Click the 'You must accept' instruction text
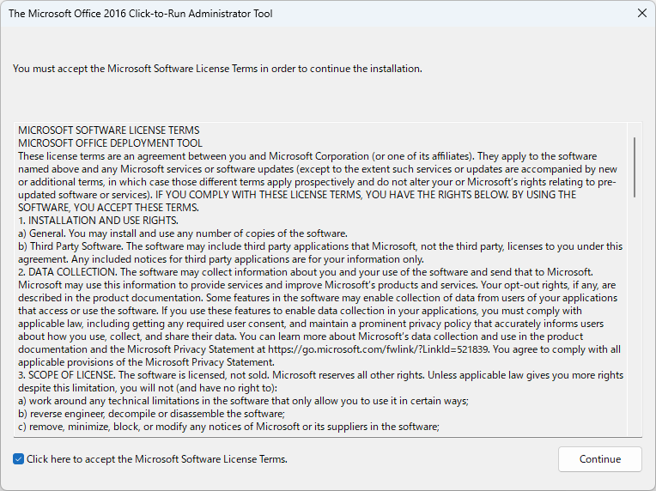This screenshot has height=491, width=656. pos(217,69)
